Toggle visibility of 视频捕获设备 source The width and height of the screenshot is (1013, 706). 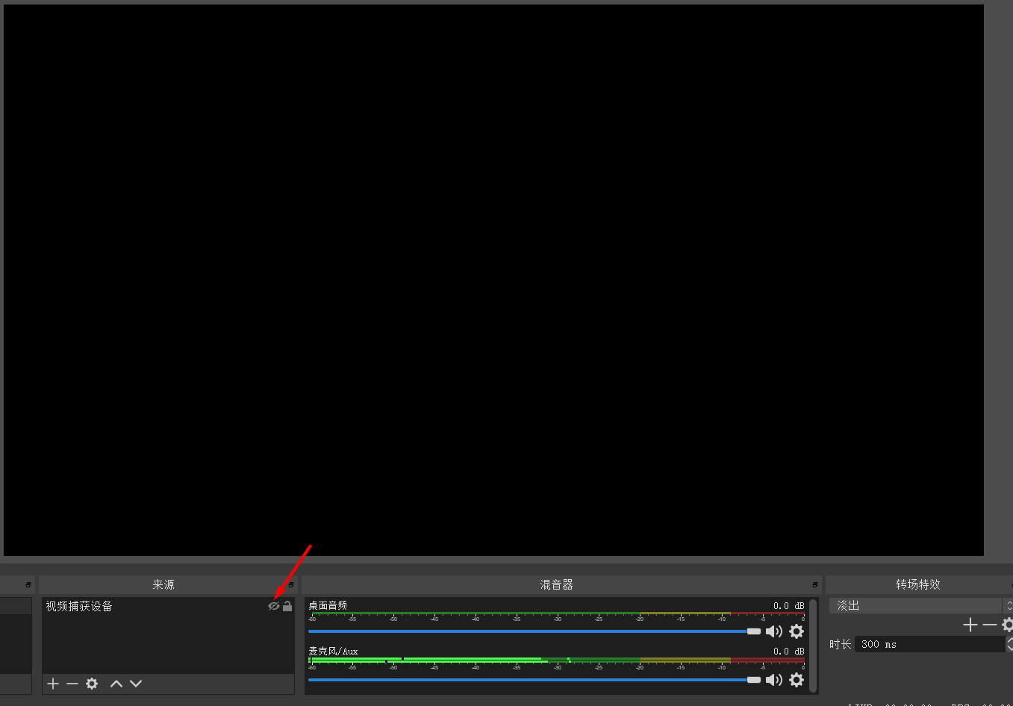coord(273,606)
